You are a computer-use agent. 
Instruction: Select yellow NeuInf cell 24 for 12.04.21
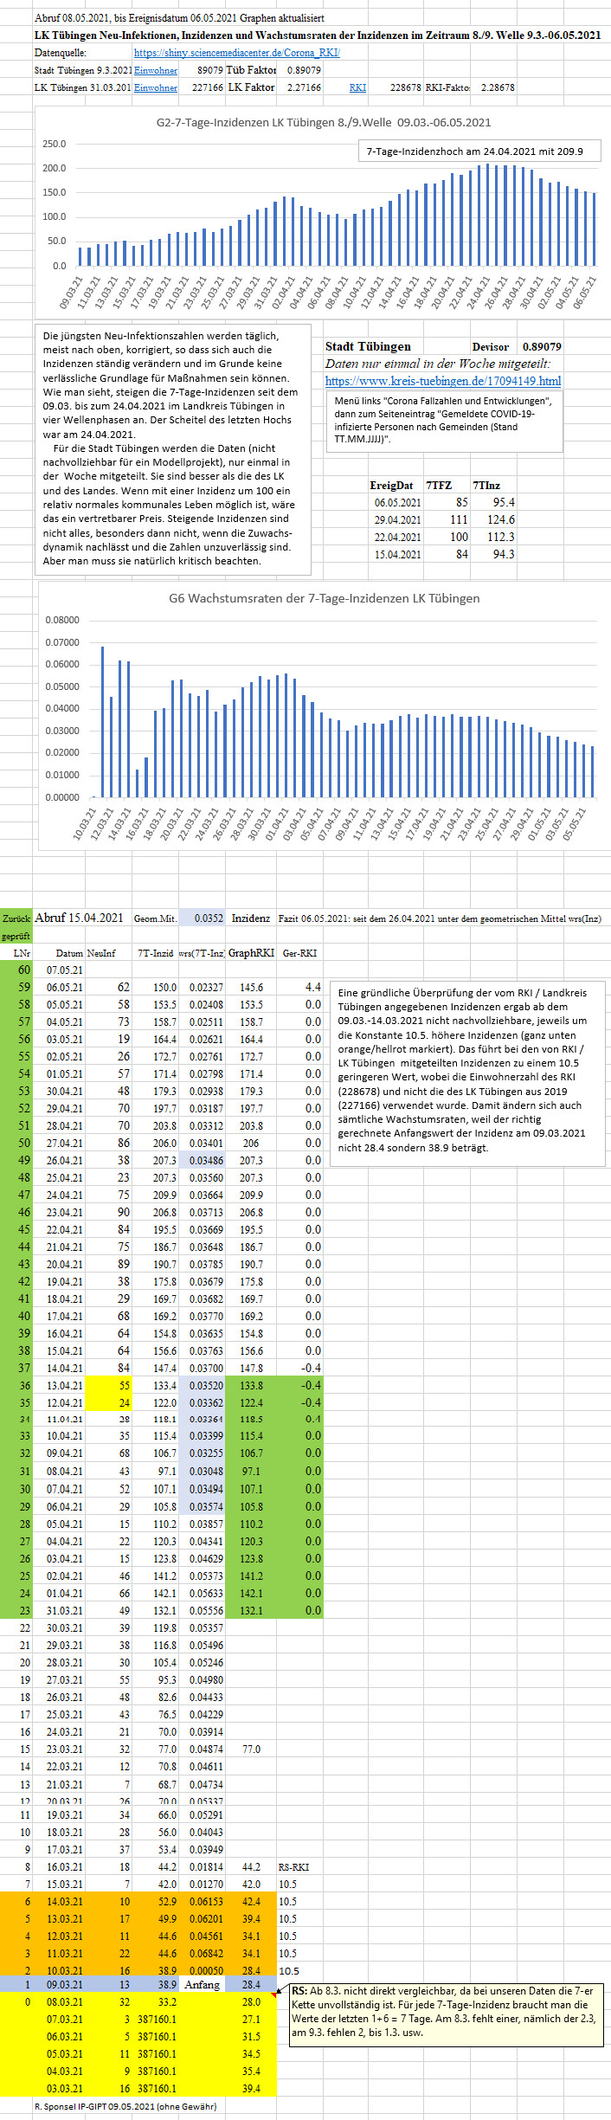click(109, 1403)
